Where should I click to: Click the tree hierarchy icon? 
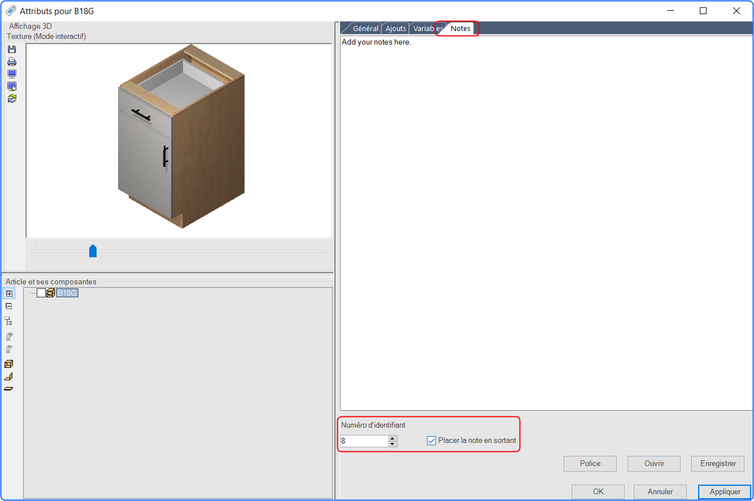pos(9,321)
